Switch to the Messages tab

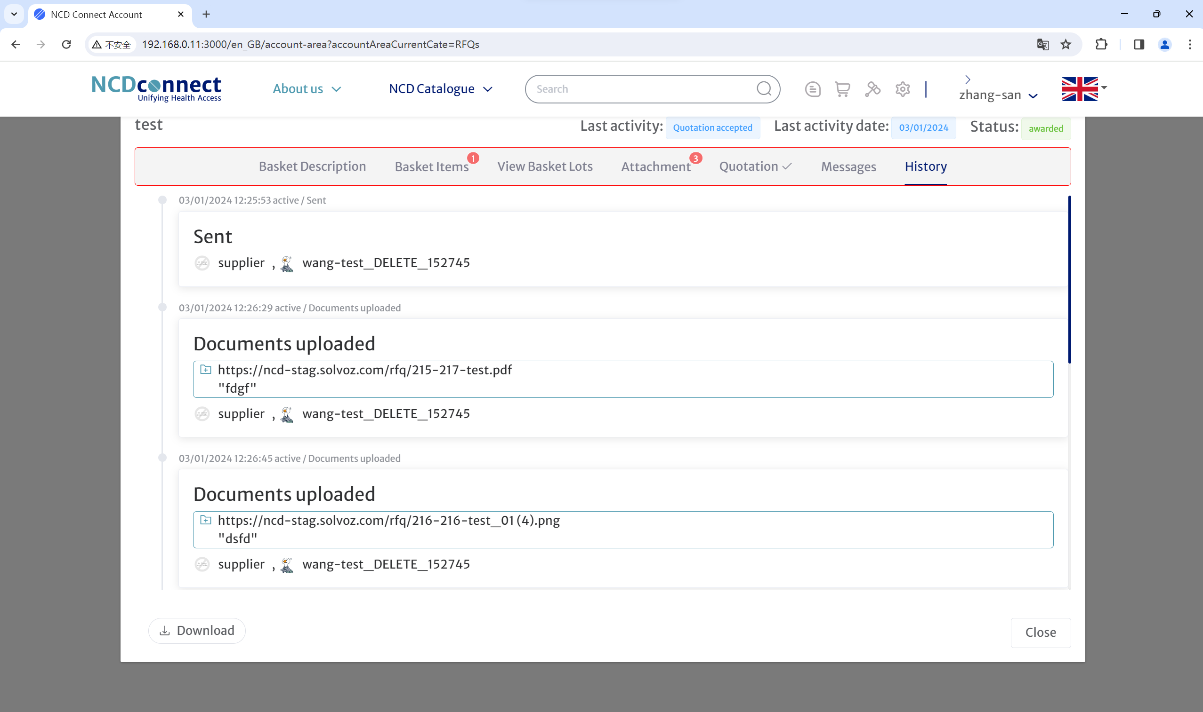(x=848, y=166)
